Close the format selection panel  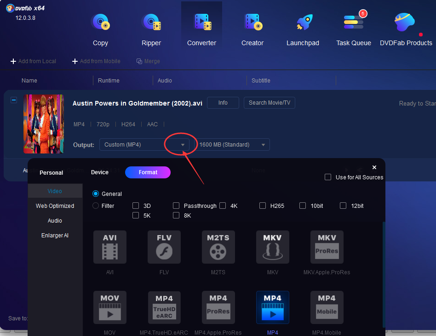(x=374, y=167)
